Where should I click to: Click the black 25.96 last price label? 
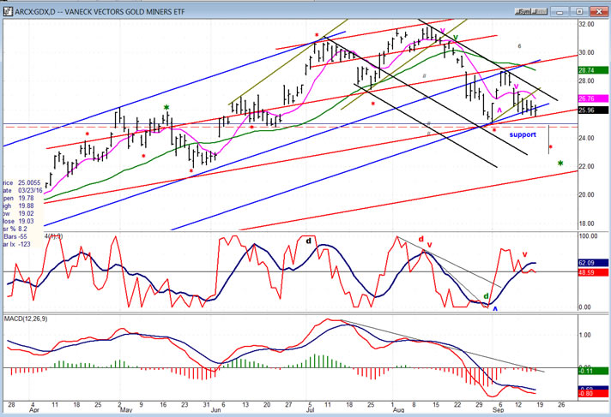click(x=593, y=110)
